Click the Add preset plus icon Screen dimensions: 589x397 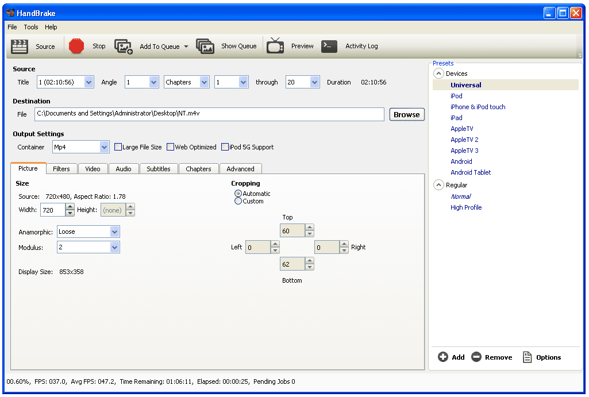click(x=442, y=357)
